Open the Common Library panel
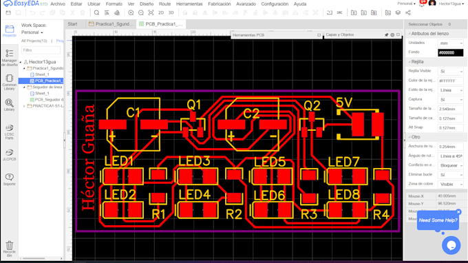 (x=9, y=82)
